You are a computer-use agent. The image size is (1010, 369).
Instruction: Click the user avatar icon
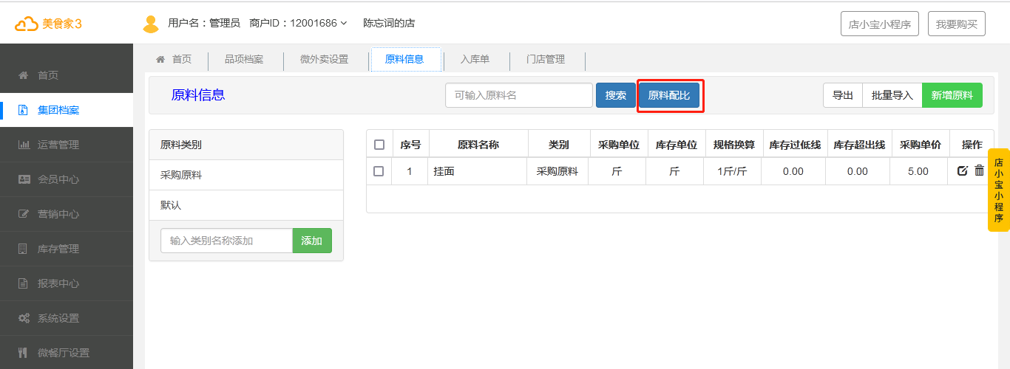click(151, 24)
